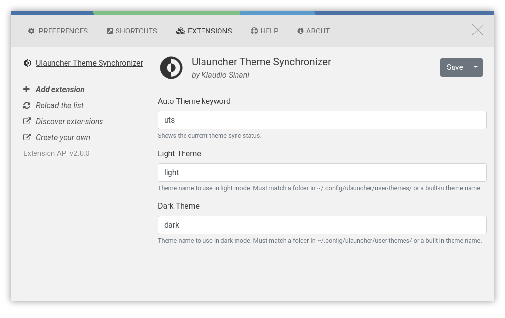Viewport: 505px width, 318px height.
Task: Click 'Shows the current theme sync status.' text
Action: click(x=210, y=136)
